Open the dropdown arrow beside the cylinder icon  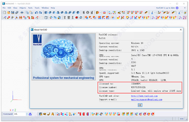pos(100,12)
